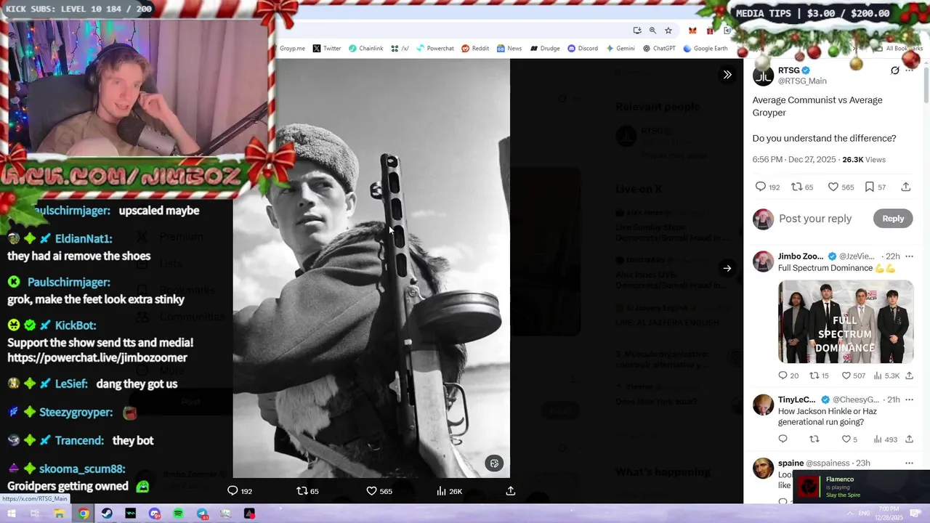Open the Windows Start menu
930x523 pixels.
click(x=11, y=514)
